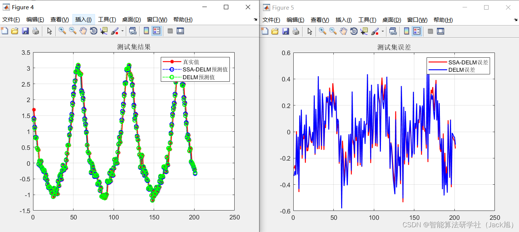
Task: Activate Zoom In tool in Figure 5
Action: tap(323, 31)
